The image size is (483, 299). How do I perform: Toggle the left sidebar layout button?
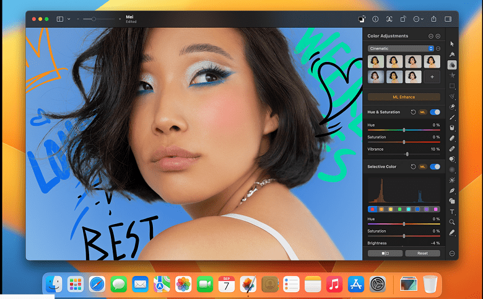[x=60, y=19]
